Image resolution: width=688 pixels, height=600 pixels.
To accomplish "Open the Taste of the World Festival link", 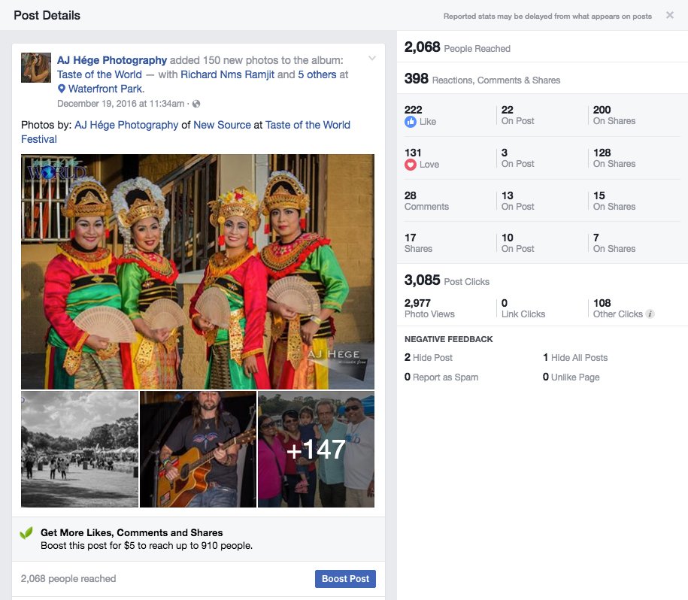I will [x=186, y=132].
